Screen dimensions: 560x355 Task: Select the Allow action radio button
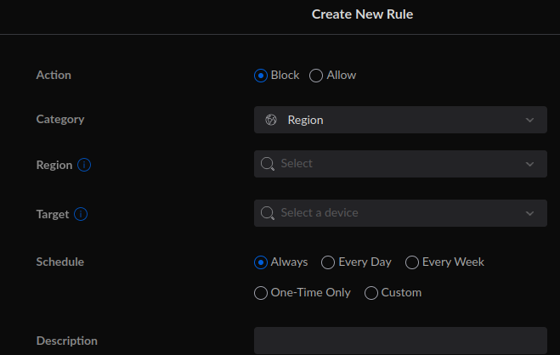click(316, 76)
